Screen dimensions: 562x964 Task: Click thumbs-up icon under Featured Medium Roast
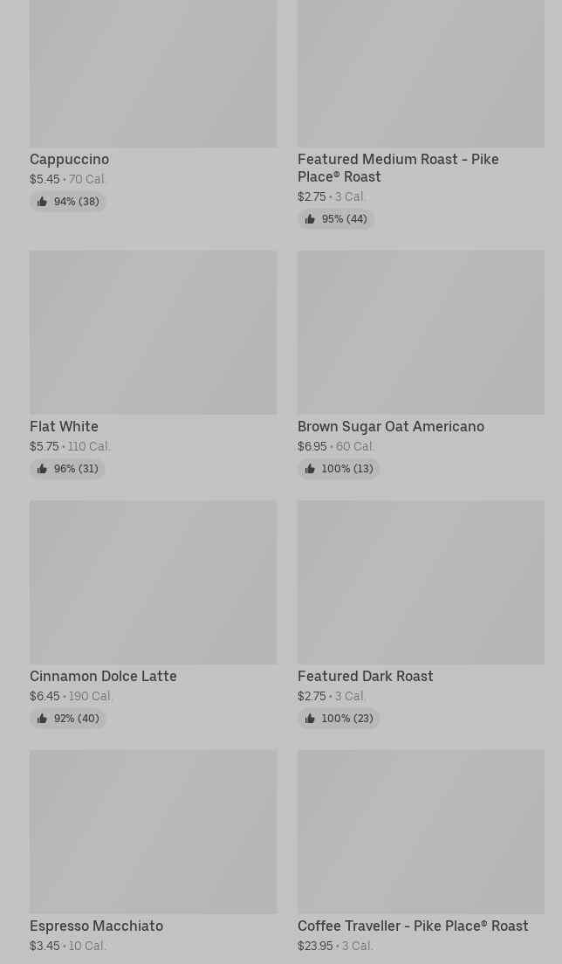pos(310,219)
